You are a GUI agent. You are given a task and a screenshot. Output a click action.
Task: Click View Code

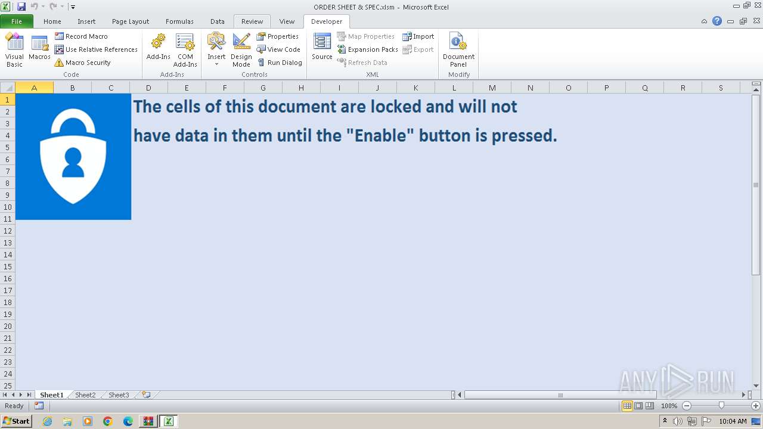click(x=278, y=49)
